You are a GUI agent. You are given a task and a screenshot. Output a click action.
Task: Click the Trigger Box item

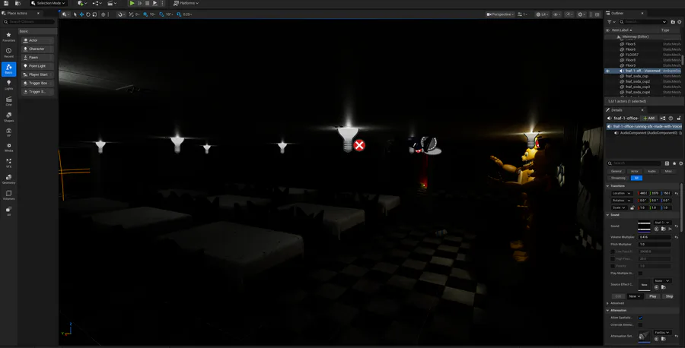[37, 83]
